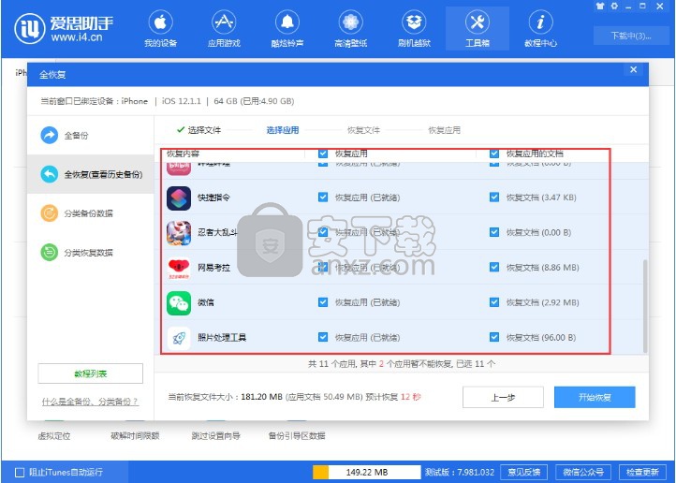Click the 微信 WeChat app icon
The width and height of the screenshot is (676, 483).
coord(179,303)
